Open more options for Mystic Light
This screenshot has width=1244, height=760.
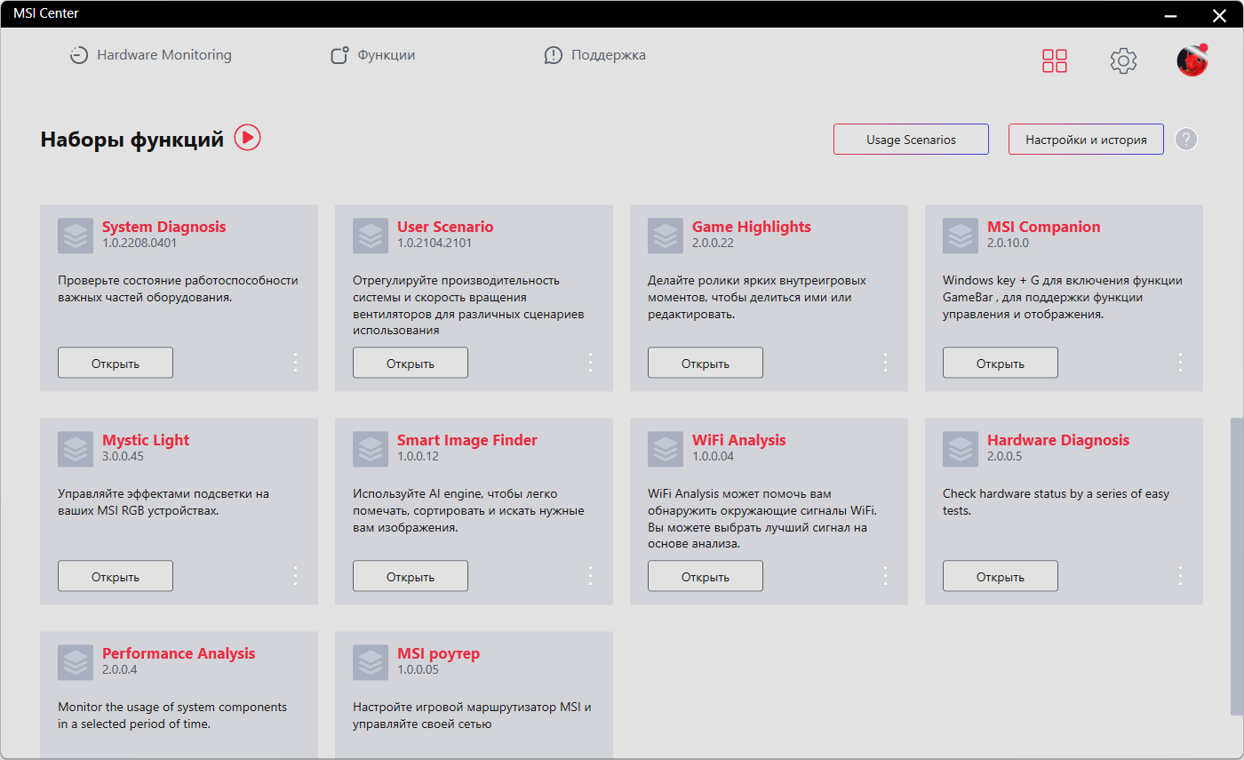point(296,576)
